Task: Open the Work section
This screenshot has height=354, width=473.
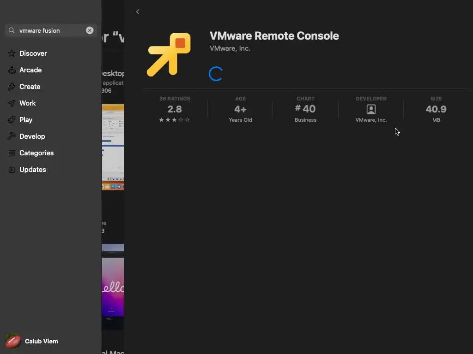Action: (x=27, y=103)
